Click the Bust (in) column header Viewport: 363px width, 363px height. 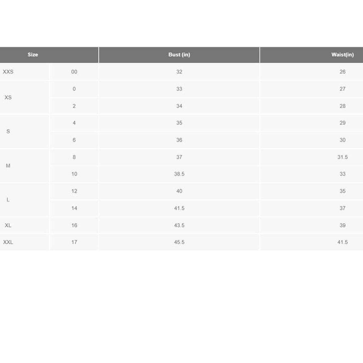179,55
